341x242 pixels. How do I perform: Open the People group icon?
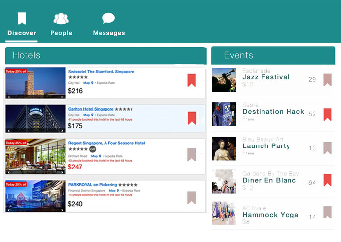coord(61,19)
